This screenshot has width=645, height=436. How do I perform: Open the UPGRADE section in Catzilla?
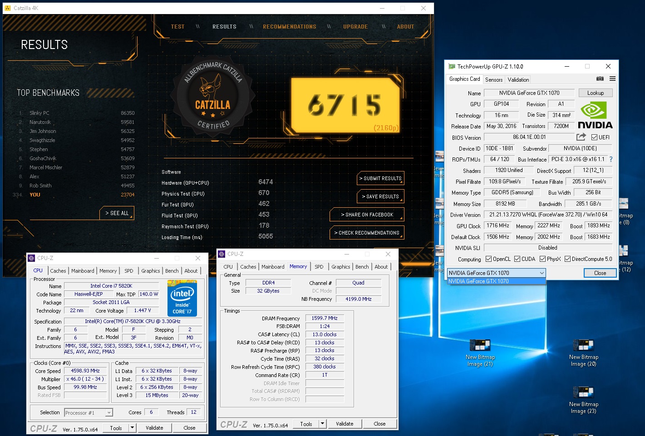(x=355, y=27)
